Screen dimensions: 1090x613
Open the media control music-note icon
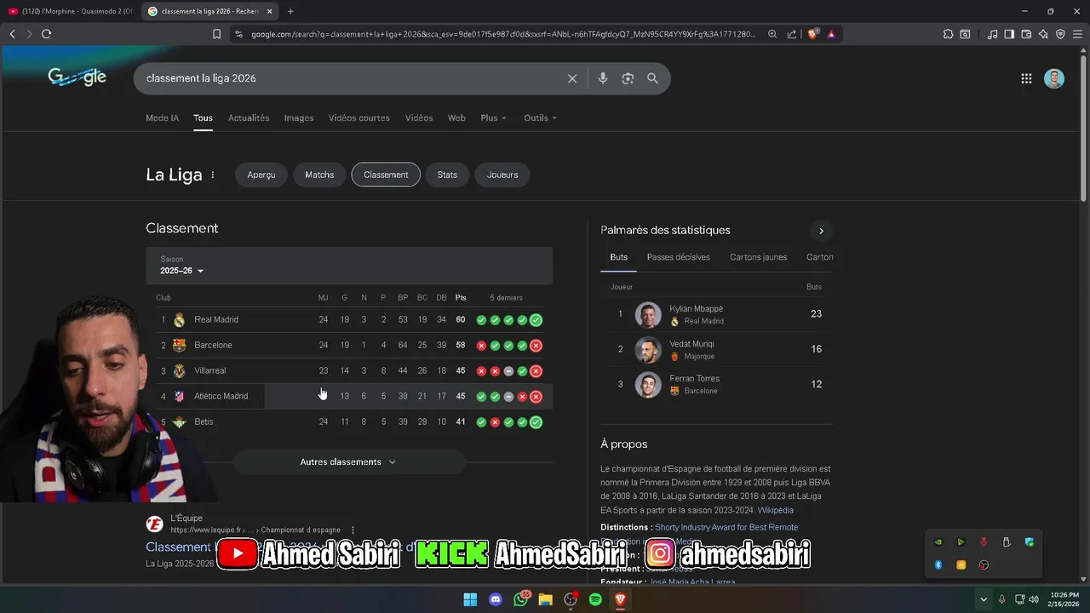(x=992, y=34)
